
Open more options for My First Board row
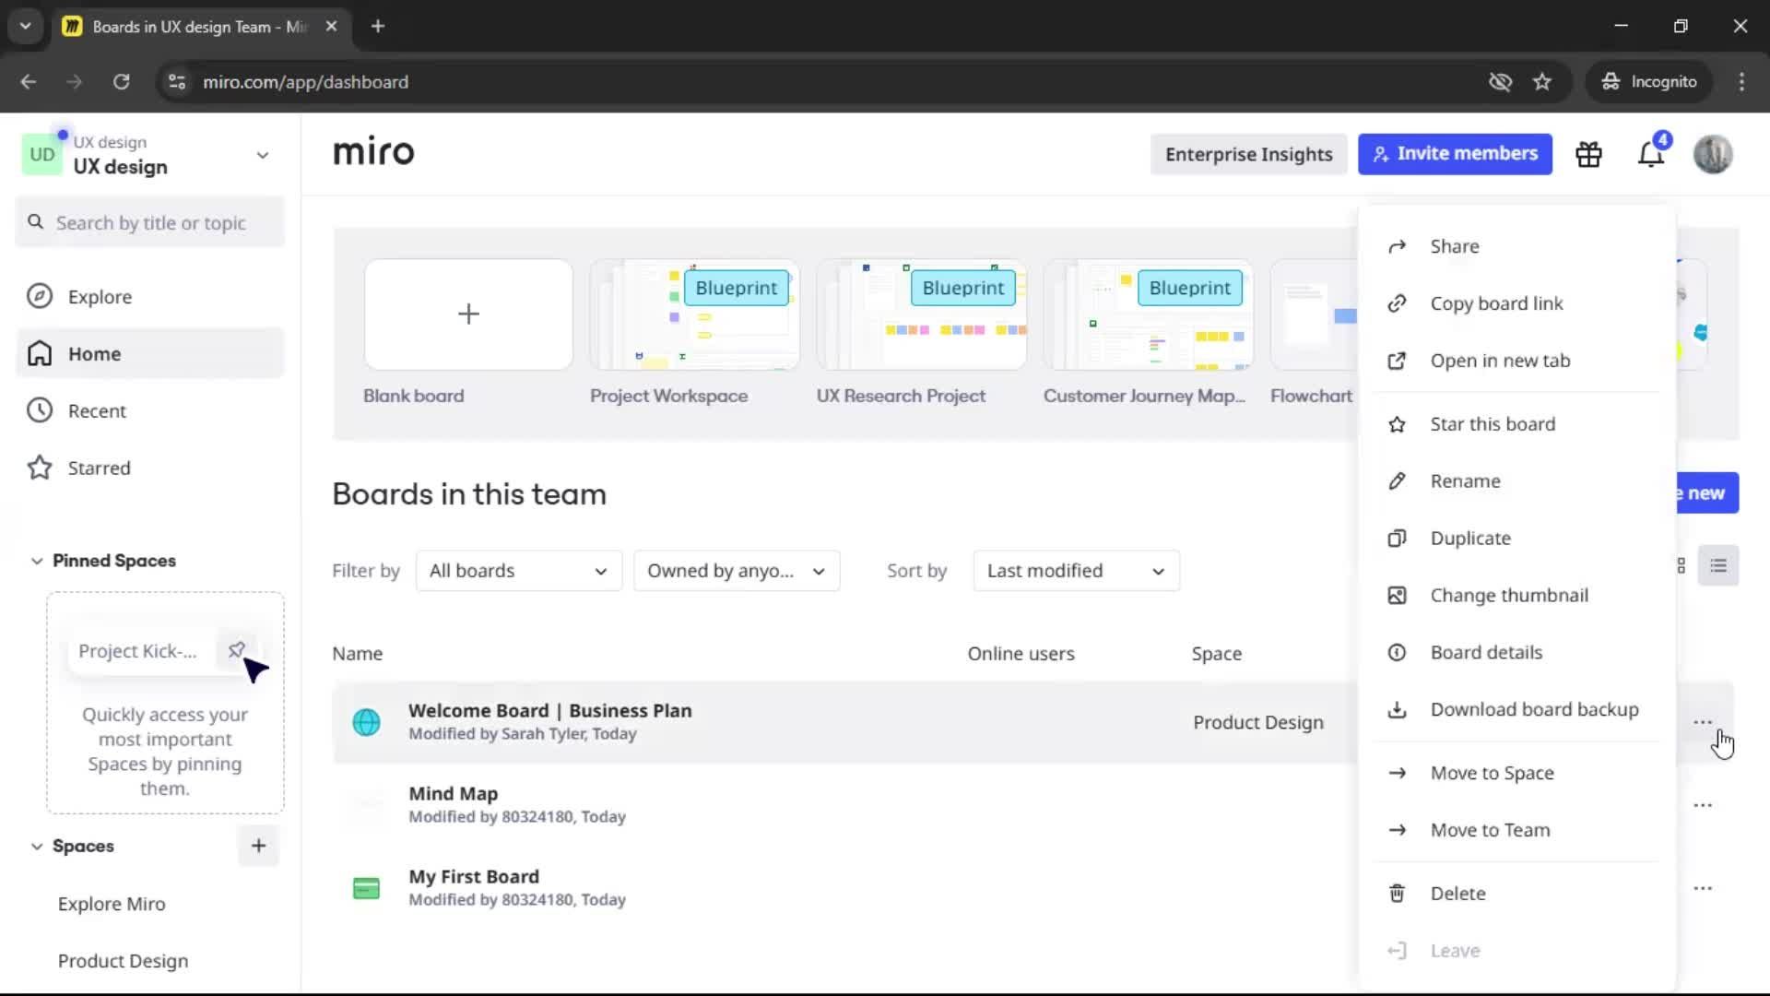(x=1703, y=888)
